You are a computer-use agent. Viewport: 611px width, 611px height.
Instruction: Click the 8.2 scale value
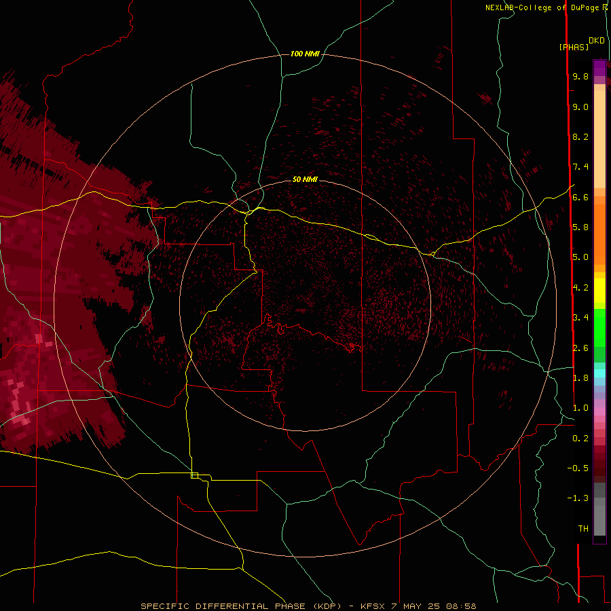(580, 136)
